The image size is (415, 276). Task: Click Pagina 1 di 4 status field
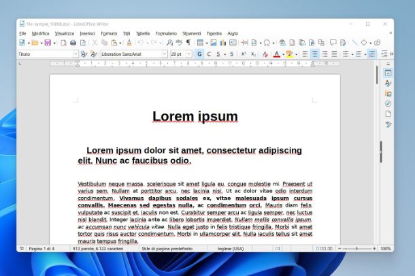tap(41, 249)
